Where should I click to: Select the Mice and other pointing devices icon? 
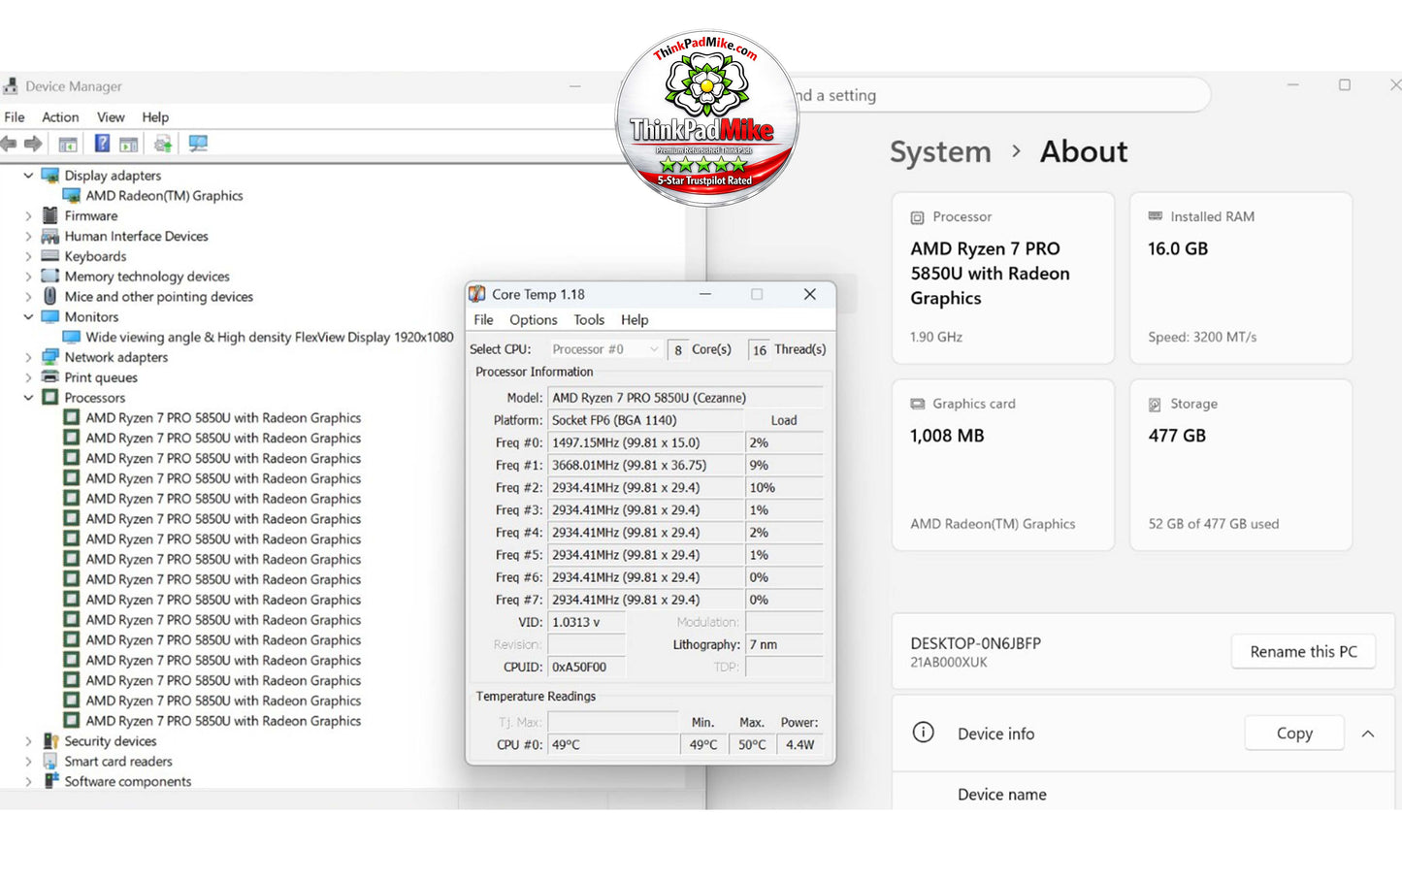pyautogui.click(x=50, y=297)
